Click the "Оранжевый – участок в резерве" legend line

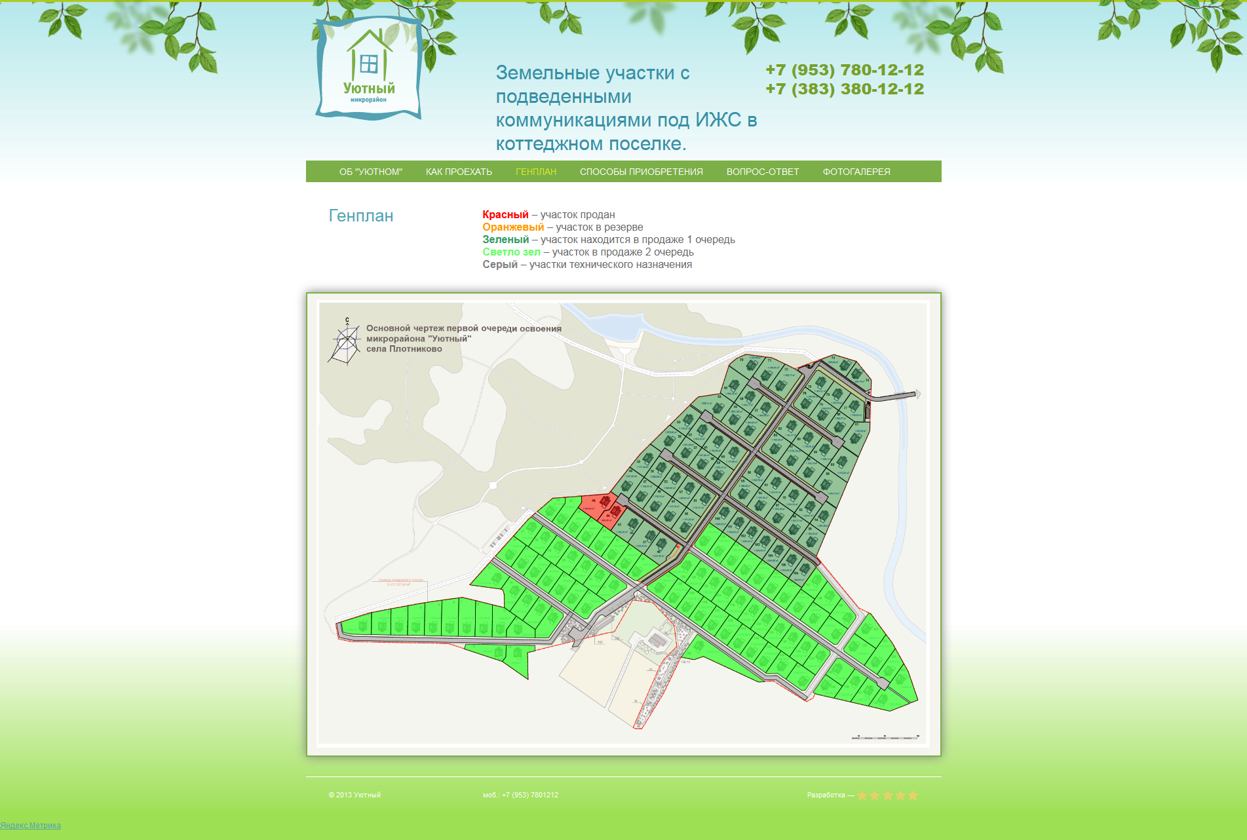coord(563,227)
